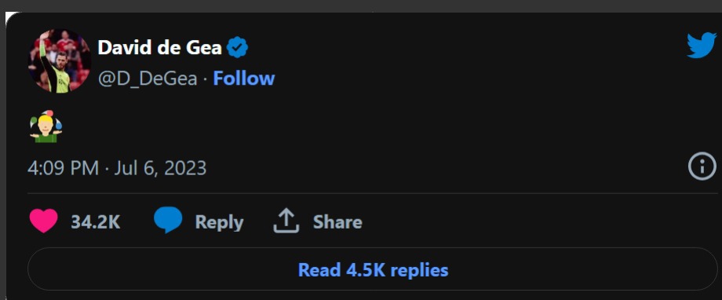This screenshot has width=722, height=300.
Task: Click the blue verified checkmark badge
Action: (238, 47)
